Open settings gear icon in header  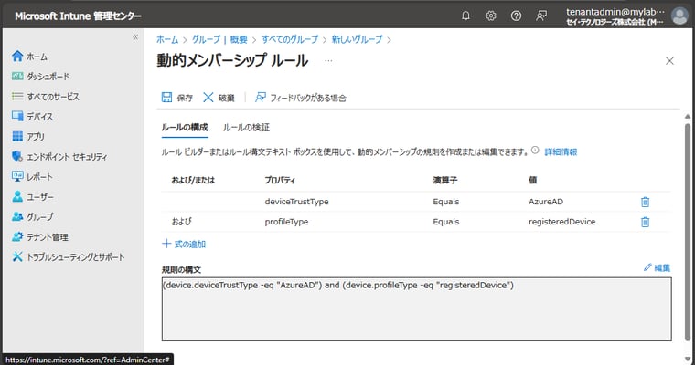491,16
